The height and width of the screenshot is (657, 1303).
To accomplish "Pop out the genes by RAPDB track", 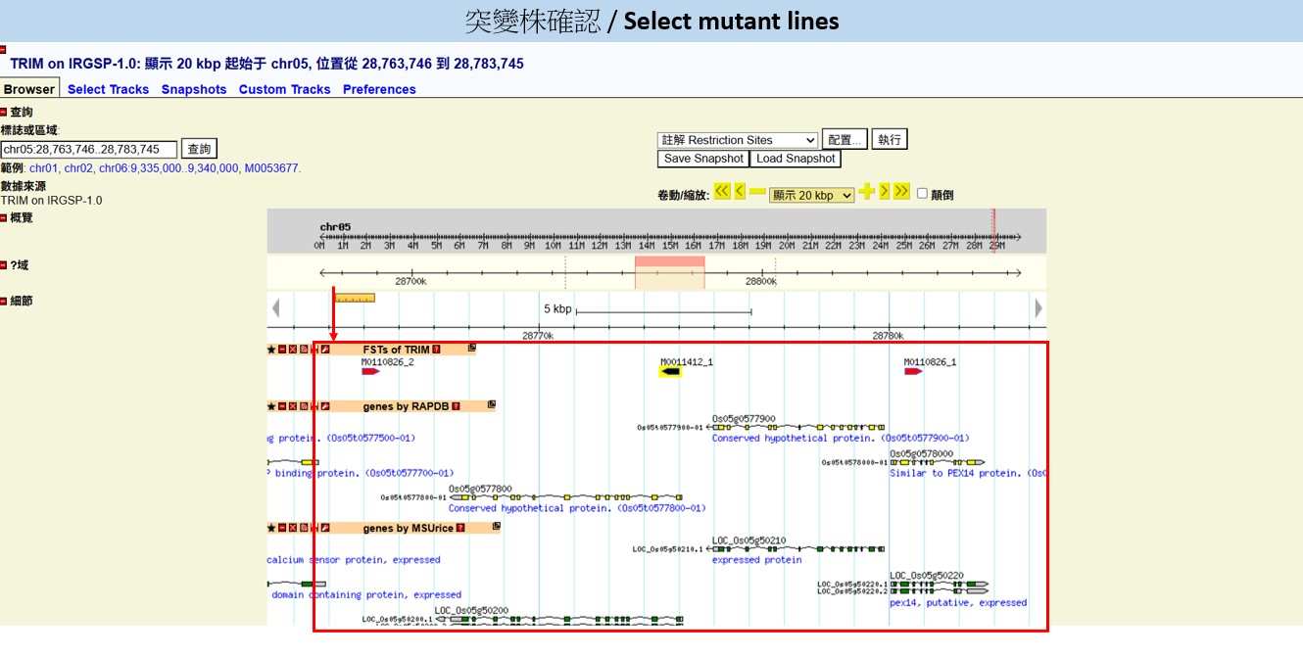I will pyautogui.click(x=492, y=404).
